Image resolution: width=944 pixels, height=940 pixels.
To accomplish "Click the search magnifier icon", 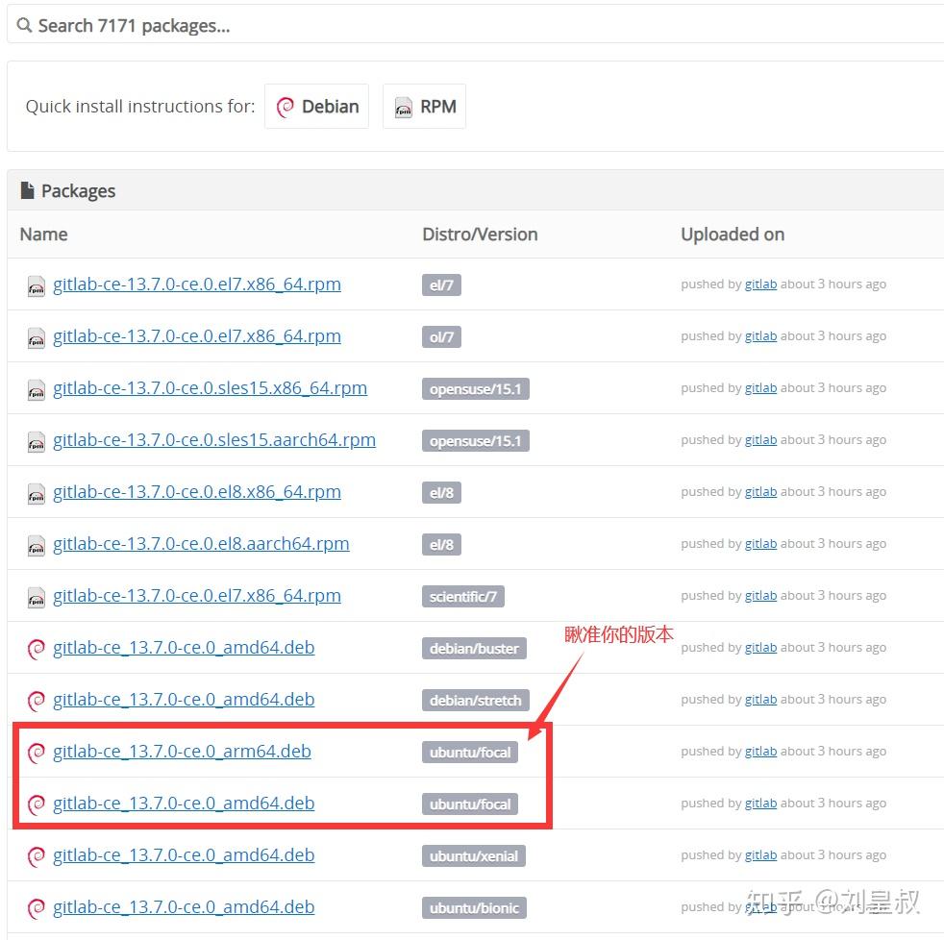I will (x=24, y=25).
